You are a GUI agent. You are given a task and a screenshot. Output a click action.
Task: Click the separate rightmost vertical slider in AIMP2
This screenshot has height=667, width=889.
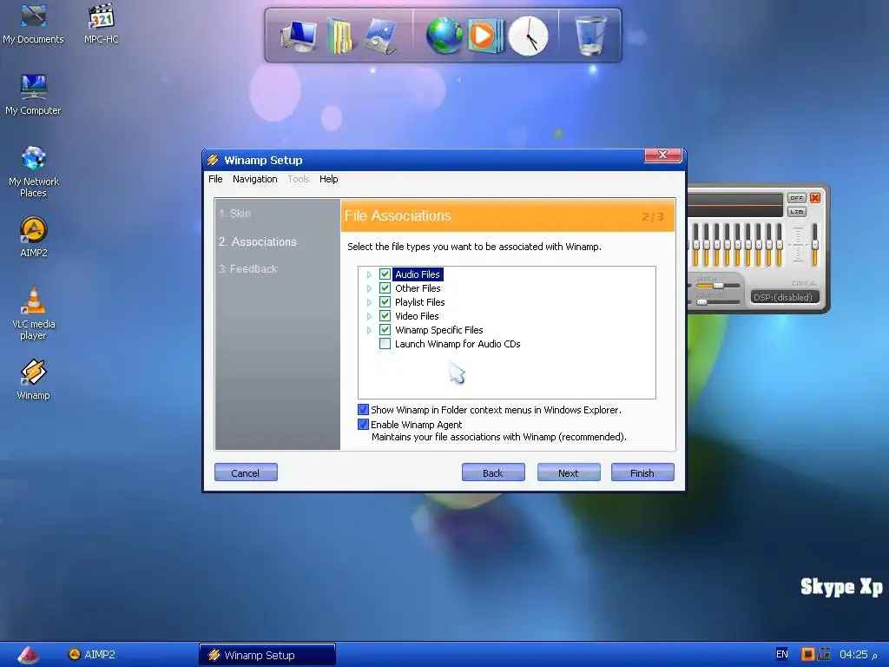814,244
